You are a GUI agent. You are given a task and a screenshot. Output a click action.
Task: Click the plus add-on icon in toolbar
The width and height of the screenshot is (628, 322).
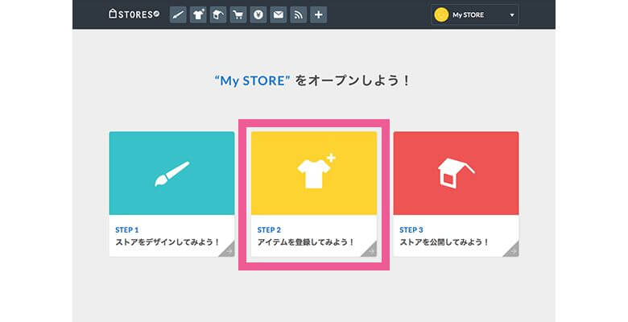[x=319, y=14]
